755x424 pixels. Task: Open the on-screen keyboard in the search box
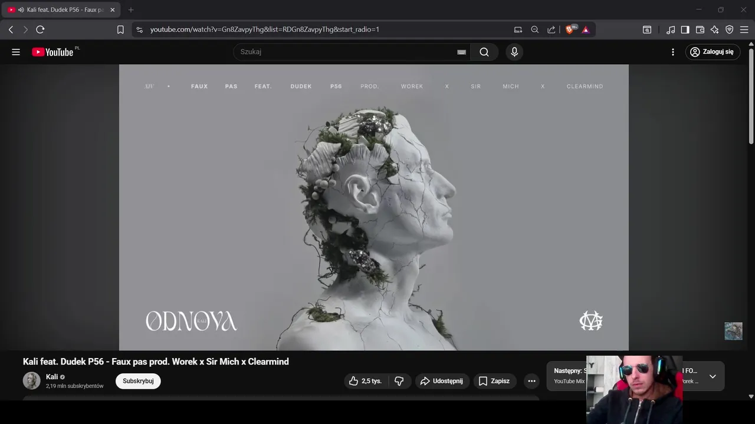pos(461,52)
